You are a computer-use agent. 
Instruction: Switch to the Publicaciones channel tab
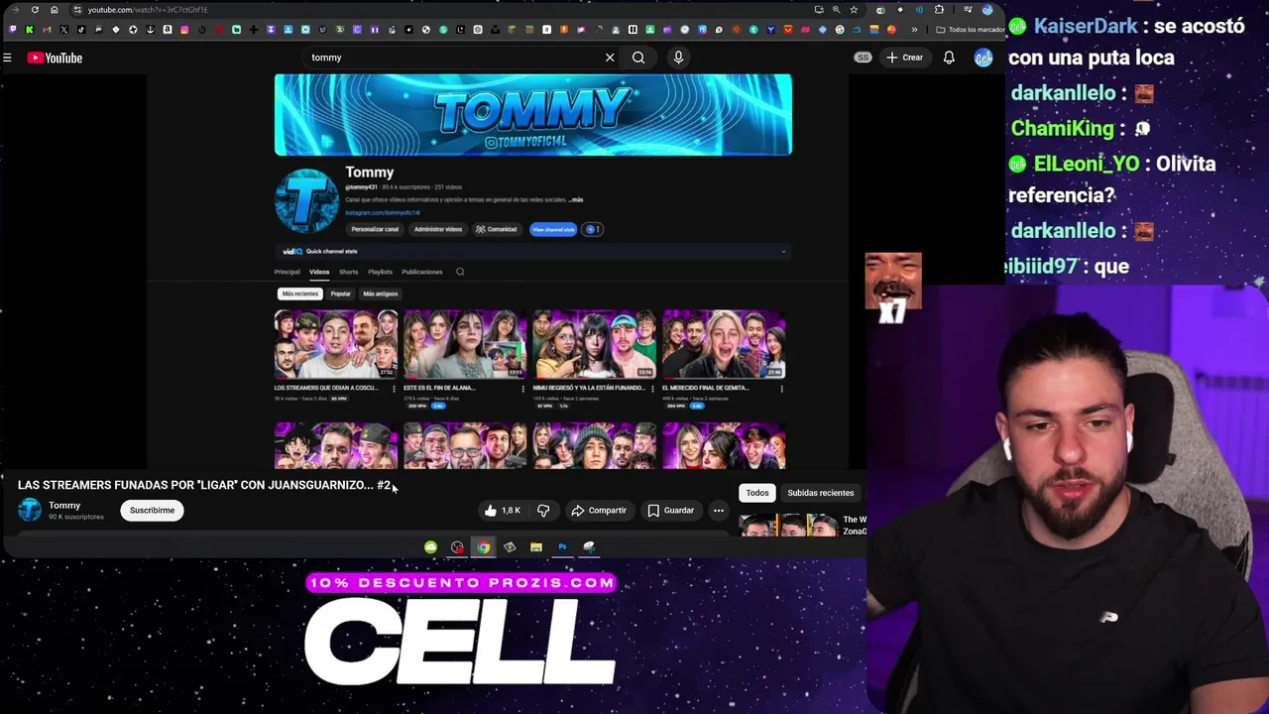[x=422, y=272]
